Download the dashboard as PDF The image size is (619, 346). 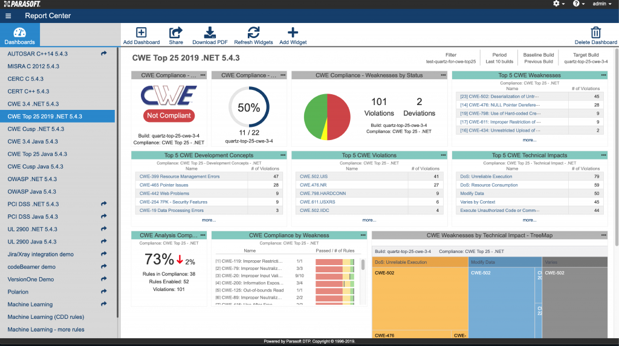pyautogui.click(x=210, y=36)
